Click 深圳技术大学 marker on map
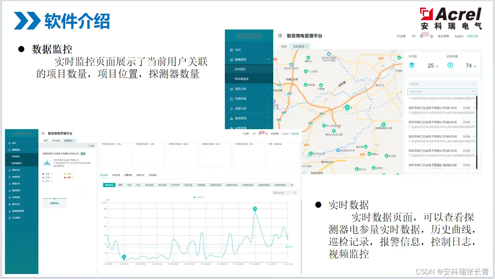495x279 pixels. coord(338,151)
